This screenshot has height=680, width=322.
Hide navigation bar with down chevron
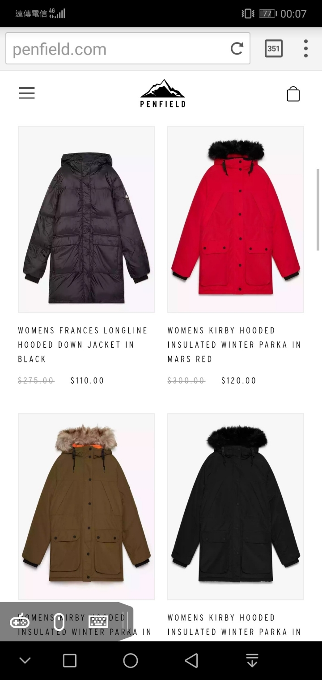coord(25,661)
